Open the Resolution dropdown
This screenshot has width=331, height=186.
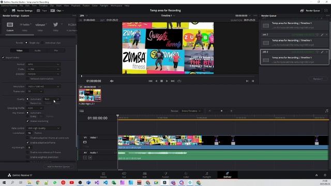tap(43, 86)
